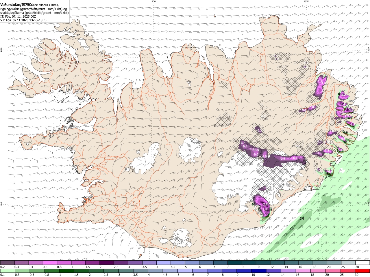Click the 0.4 label under the top scale
Image resolution: width=370 pixels, height=277 pixels.
tap(31, 267)
